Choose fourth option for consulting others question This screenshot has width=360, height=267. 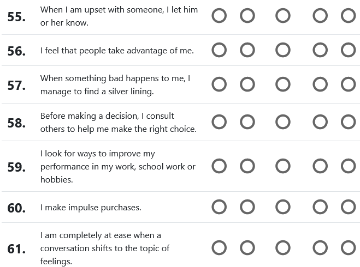tap(320, 122)
